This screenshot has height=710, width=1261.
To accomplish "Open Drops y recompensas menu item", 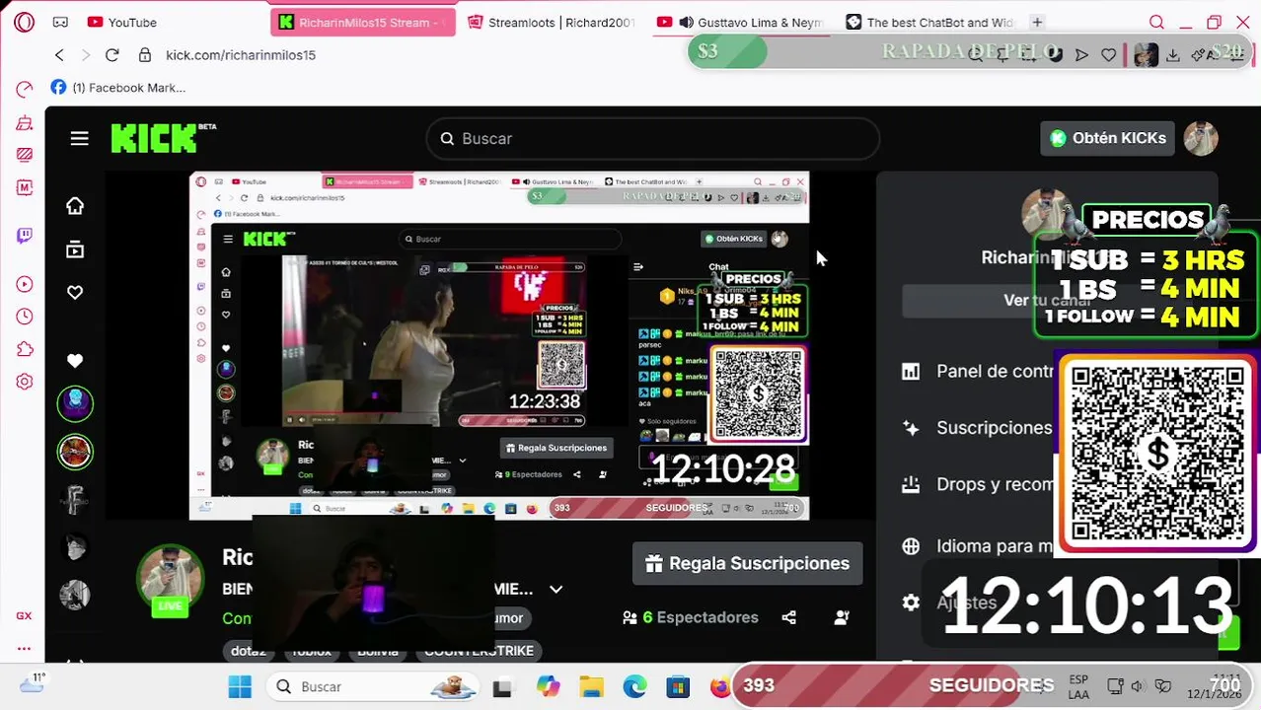I will point(979,485).
